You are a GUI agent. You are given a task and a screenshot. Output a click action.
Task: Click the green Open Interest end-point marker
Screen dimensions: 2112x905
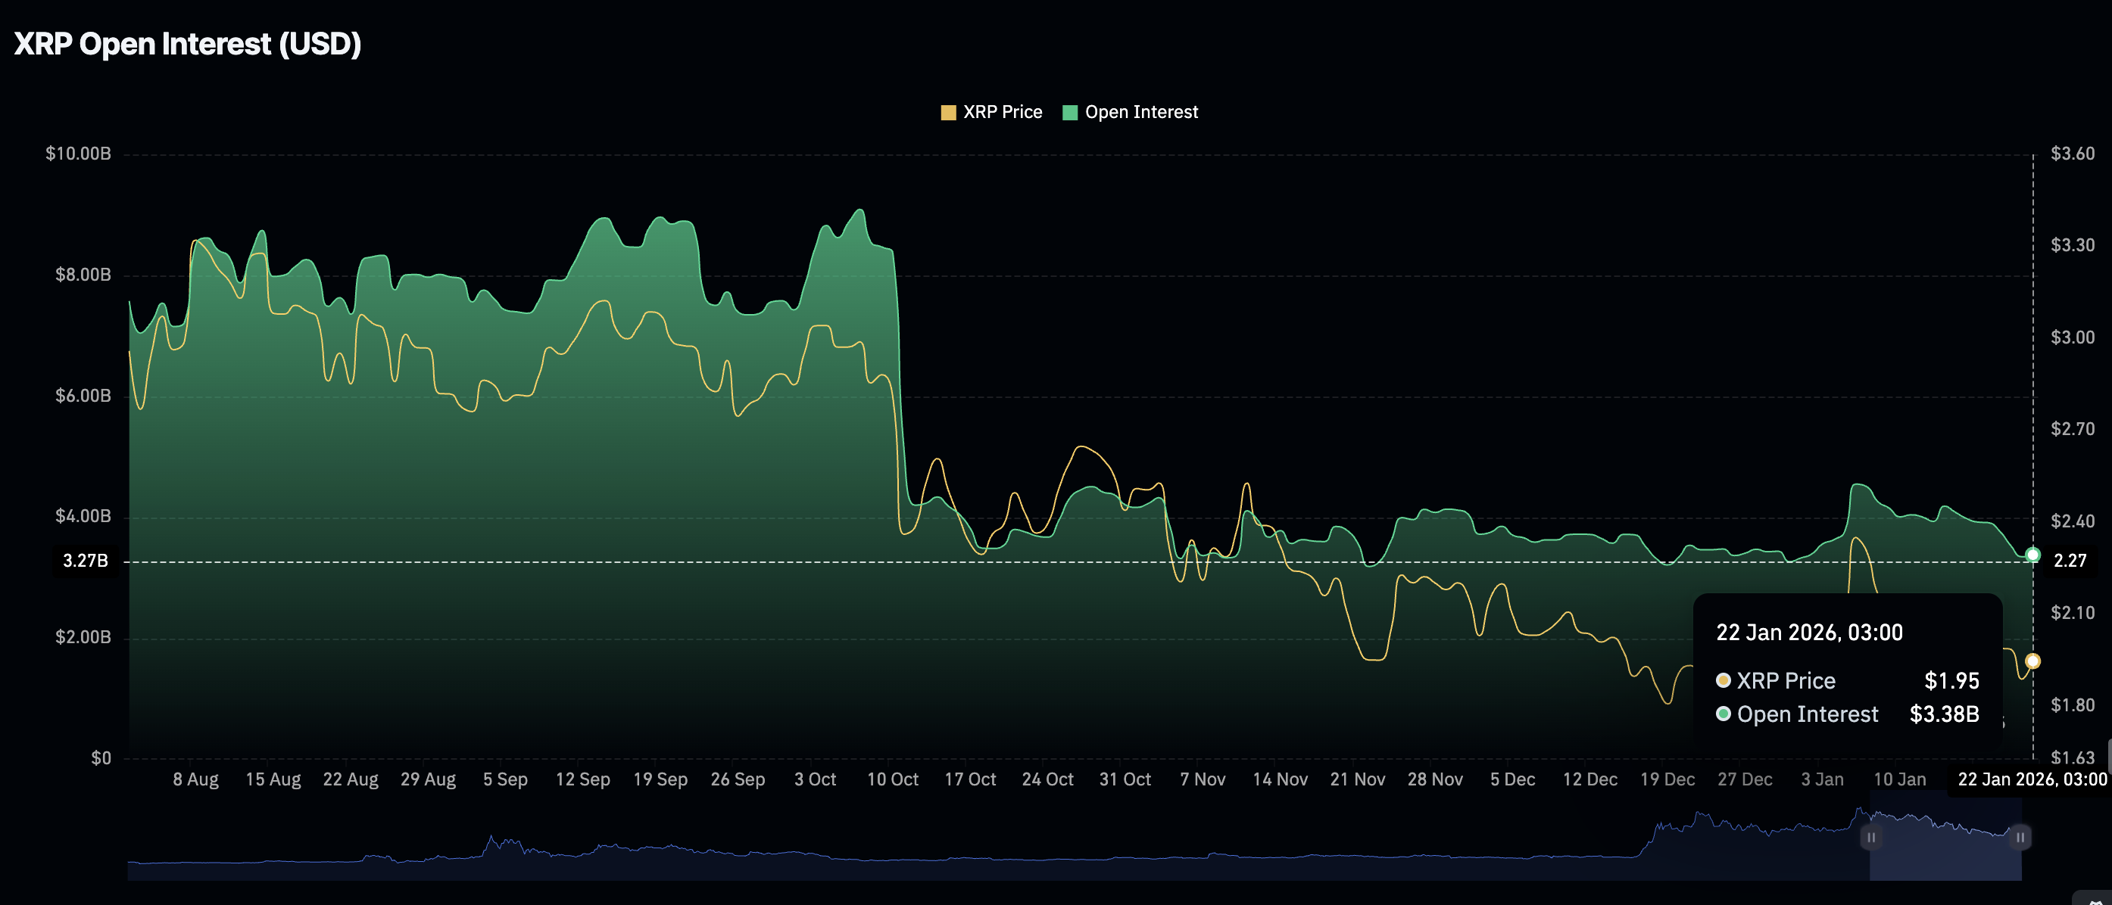click(x=2032, y=555)
